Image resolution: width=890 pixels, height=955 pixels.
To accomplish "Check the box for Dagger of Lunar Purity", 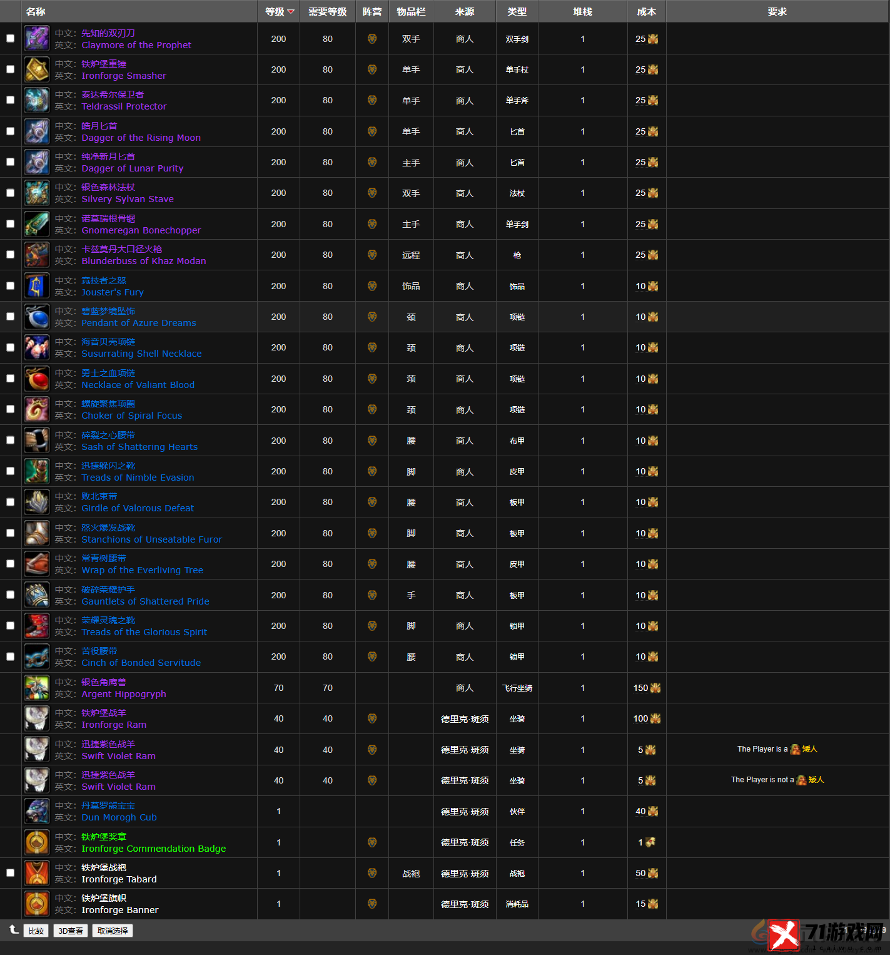I will 10,161.
